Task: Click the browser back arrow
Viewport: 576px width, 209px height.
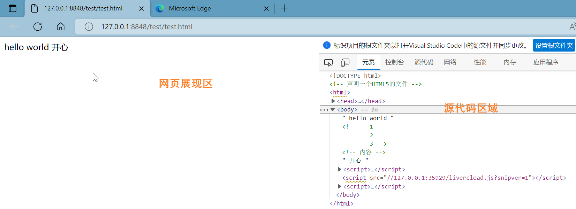Action: point(15,26)
